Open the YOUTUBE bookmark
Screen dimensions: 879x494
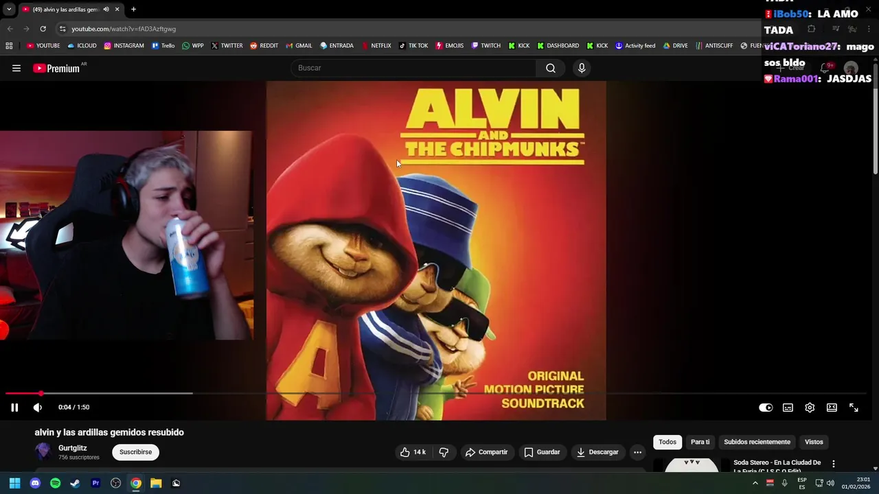tap(43, 45)
